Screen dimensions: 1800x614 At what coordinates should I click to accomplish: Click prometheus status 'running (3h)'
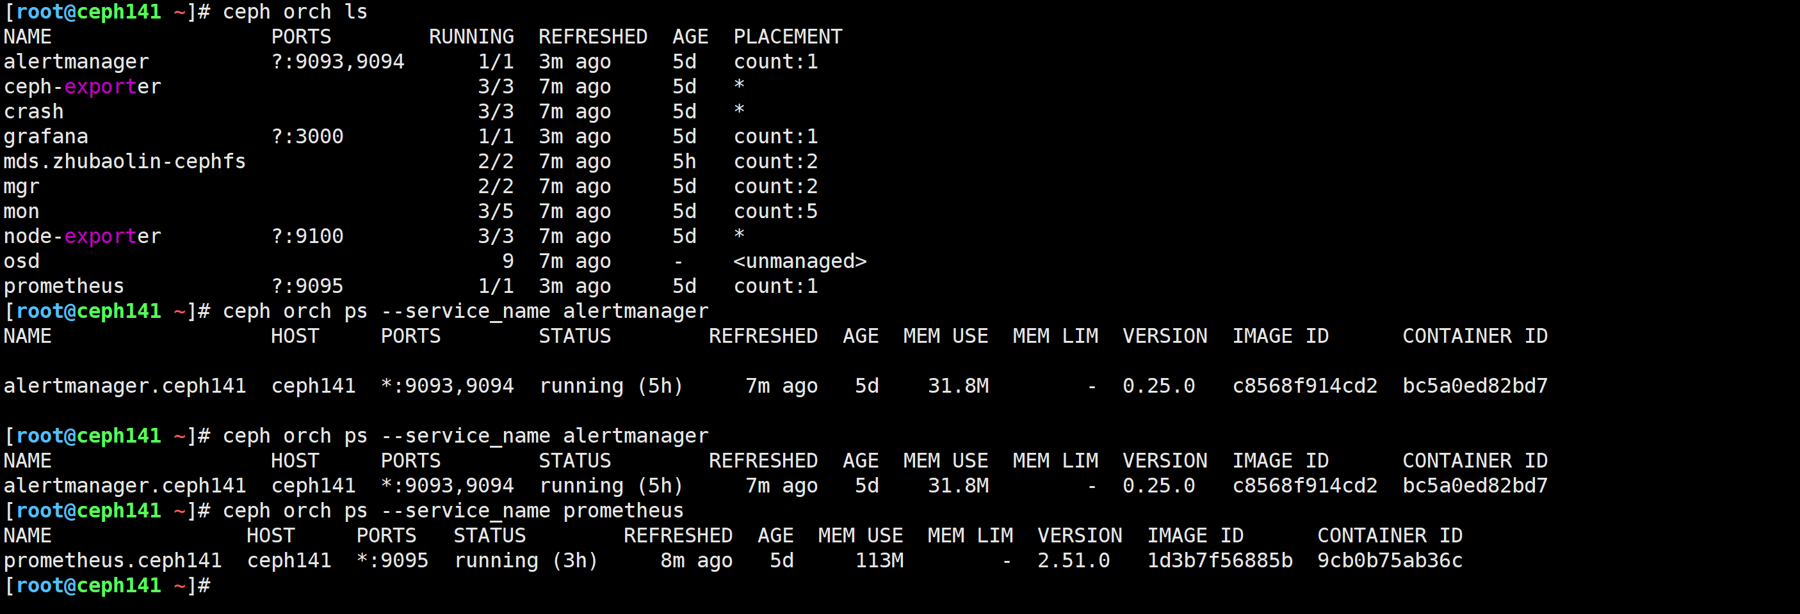tap(527, 561)
